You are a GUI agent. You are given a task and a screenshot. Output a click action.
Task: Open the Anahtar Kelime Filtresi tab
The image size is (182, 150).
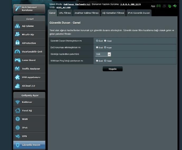coord(87,13)
